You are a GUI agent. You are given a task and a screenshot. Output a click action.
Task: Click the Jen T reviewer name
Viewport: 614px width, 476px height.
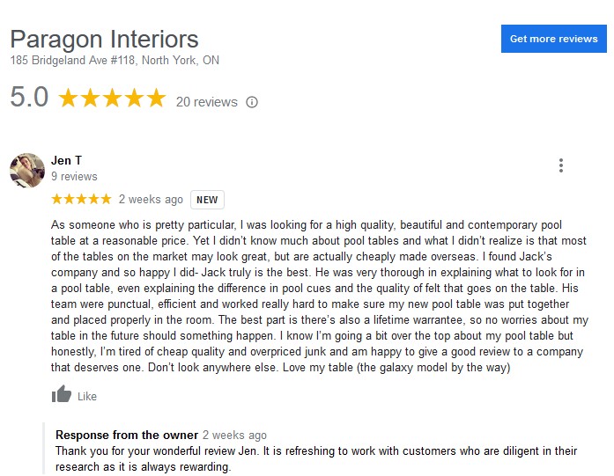67,160
